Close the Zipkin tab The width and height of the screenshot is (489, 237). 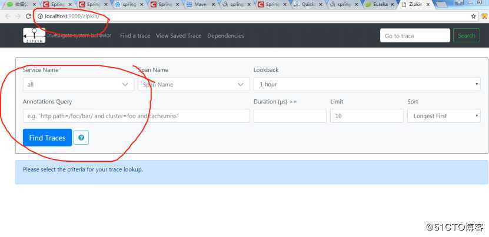428,5
